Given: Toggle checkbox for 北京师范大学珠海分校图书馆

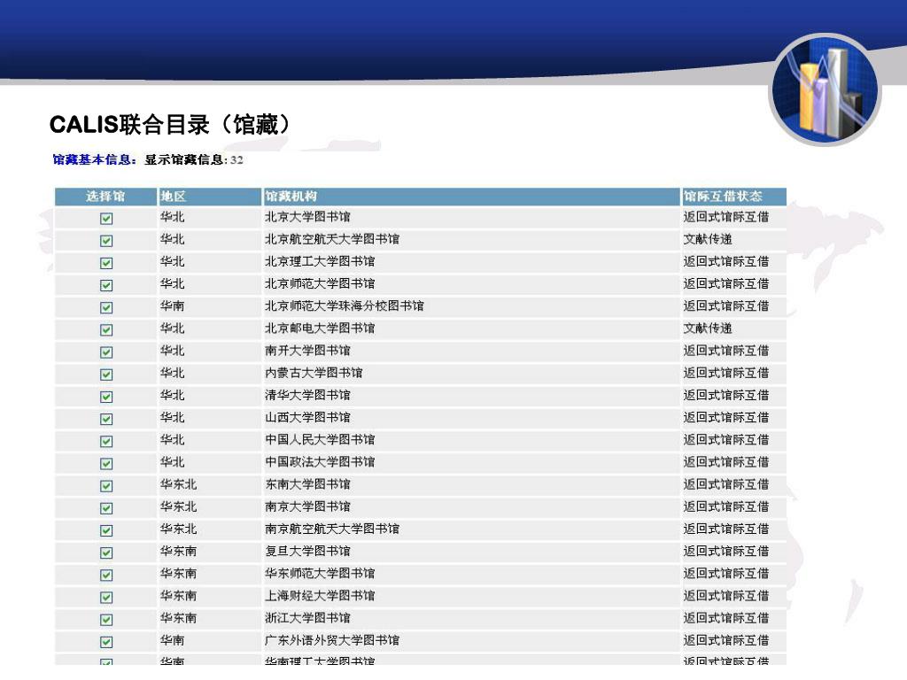Looking at the screenshot, I should coord(106,307).
